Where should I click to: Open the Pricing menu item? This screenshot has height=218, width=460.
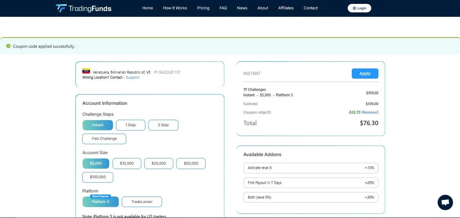coord(203,8)
